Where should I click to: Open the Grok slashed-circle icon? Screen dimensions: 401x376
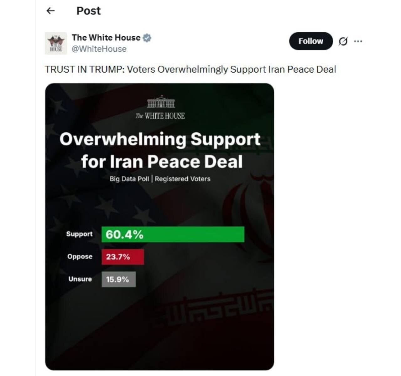pos(343,41)
